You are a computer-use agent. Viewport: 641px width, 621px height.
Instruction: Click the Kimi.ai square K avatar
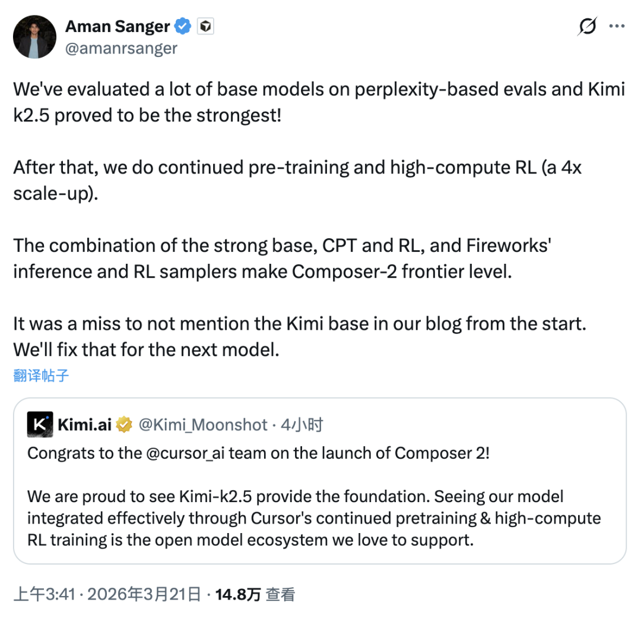(40, 423)
